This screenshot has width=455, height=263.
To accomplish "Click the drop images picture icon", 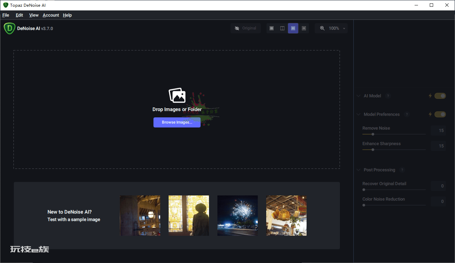I will (x=177, y=95).
